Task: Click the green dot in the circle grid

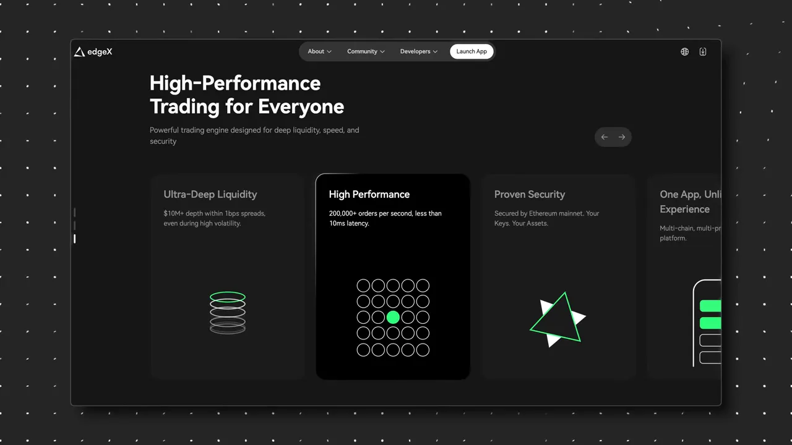Action: pos(393,318)
